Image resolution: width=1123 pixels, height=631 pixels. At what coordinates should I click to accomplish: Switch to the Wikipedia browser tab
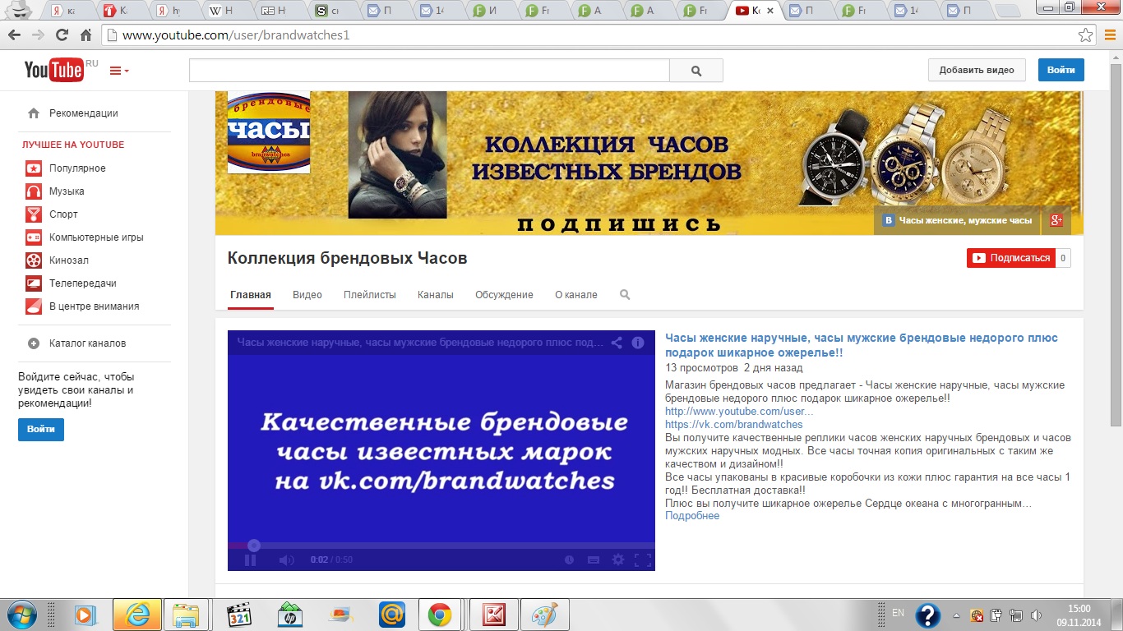[x=229, y=12]
